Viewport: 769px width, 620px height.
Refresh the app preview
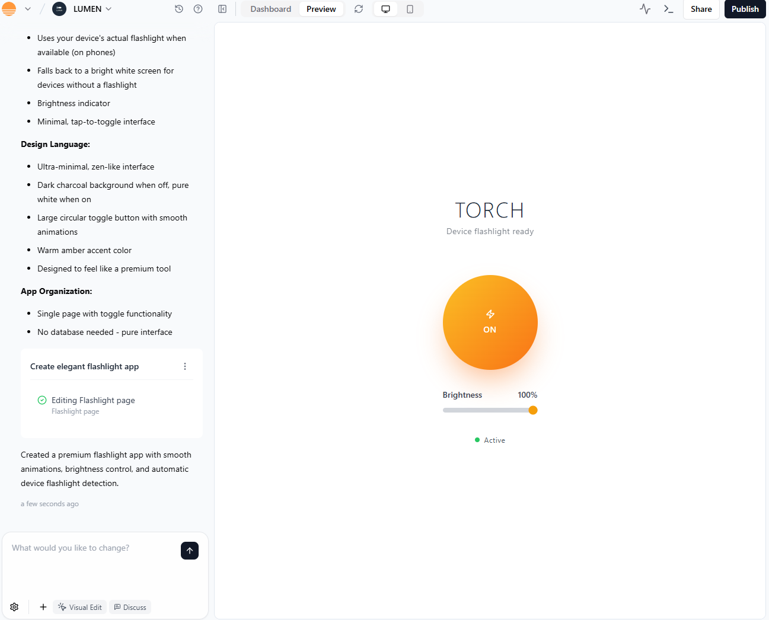pyautogui.click(x=358, y=9)
